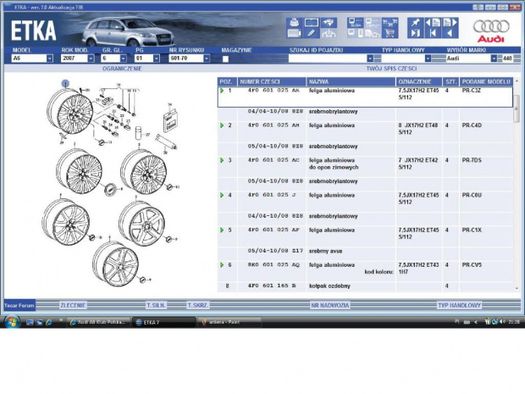Click the pushpin icon

point(416,23)
